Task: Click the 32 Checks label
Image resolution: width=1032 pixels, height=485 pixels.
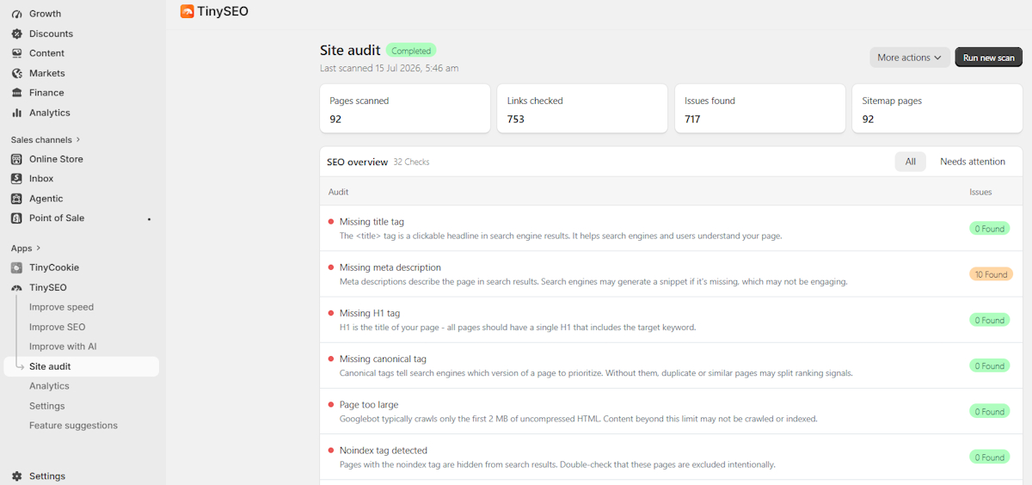Action: pos(411,162)
